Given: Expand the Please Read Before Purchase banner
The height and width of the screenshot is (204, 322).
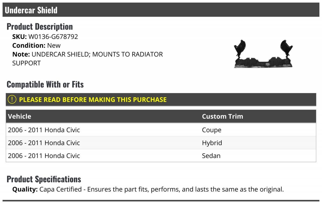Looking at the screenshot, I should click(161, 100).
